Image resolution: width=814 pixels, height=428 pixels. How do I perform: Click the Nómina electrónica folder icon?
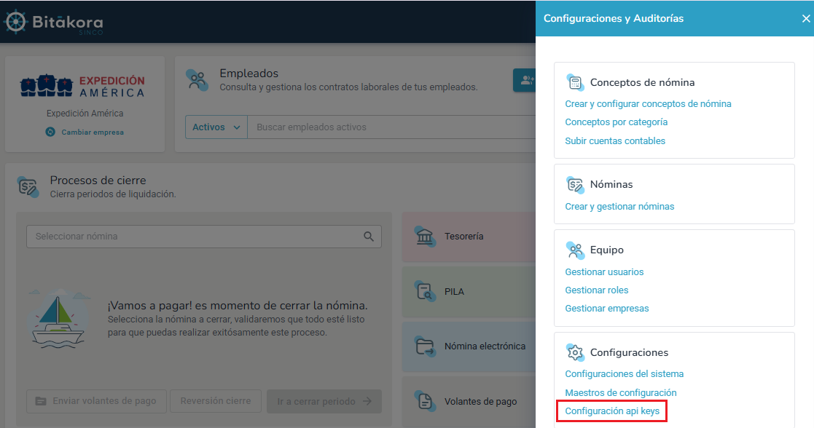[424, 346]
